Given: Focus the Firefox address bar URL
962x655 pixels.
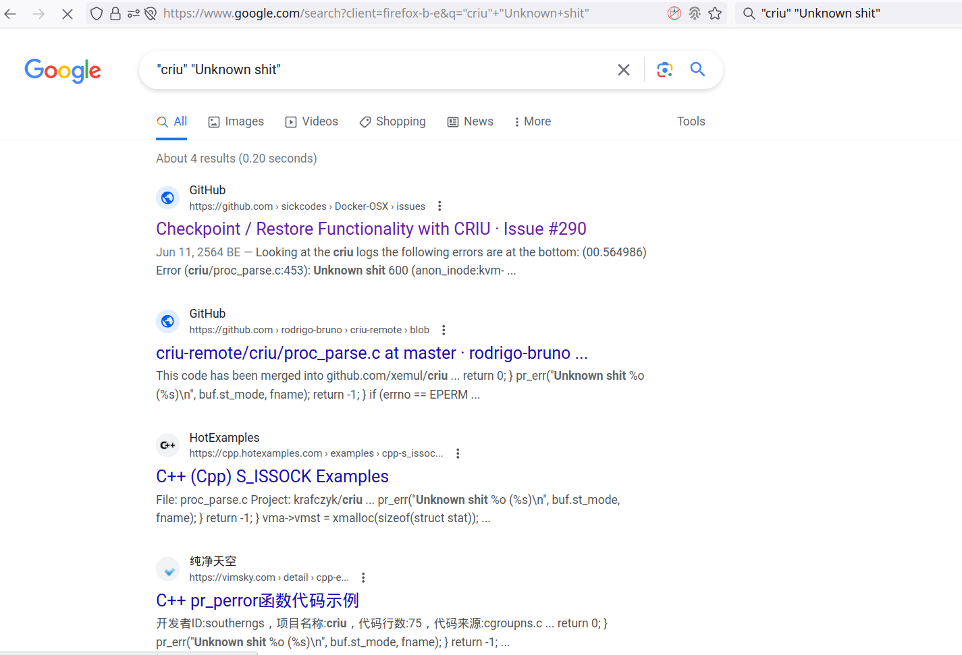Looking at the screenshot, I should 376,13.
